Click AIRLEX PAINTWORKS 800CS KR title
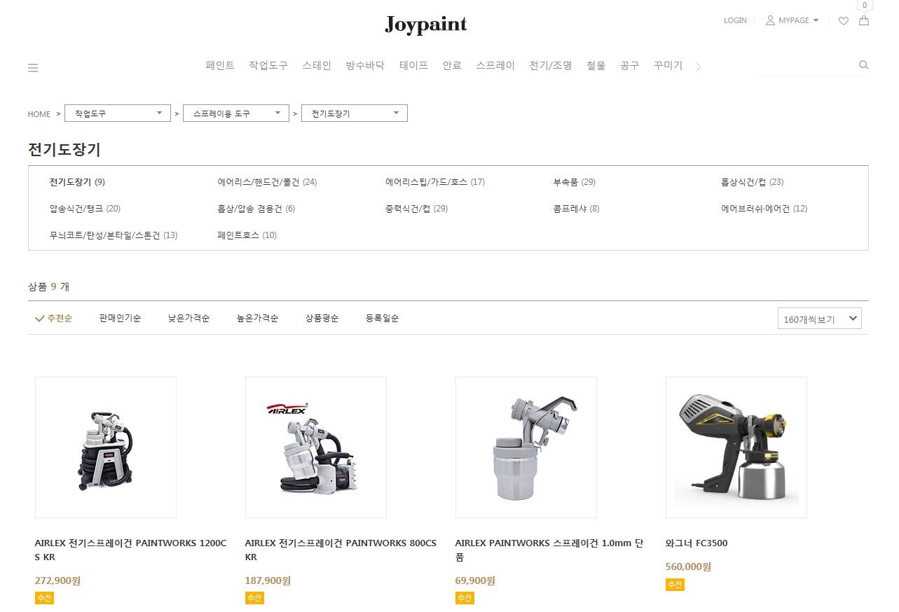 pos(341,550)
